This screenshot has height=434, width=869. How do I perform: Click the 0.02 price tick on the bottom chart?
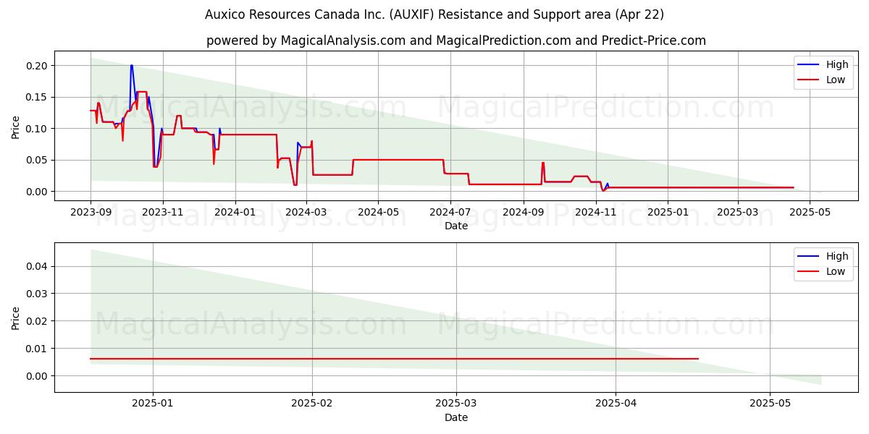pyautogui.click(x=38, y=321)
